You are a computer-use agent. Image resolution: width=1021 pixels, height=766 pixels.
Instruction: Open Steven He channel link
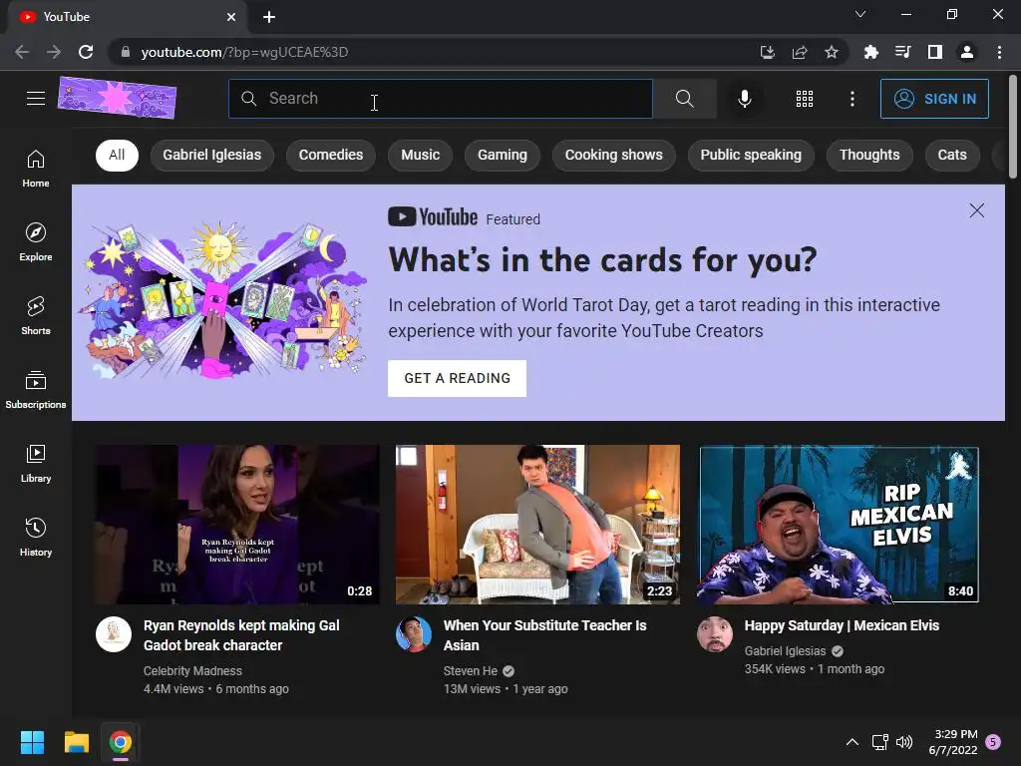click(471, 671)
